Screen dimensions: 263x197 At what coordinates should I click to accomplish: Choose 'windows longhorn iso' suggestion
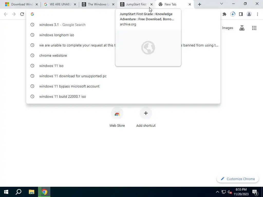pyautogui.click(x=123, y=35)
